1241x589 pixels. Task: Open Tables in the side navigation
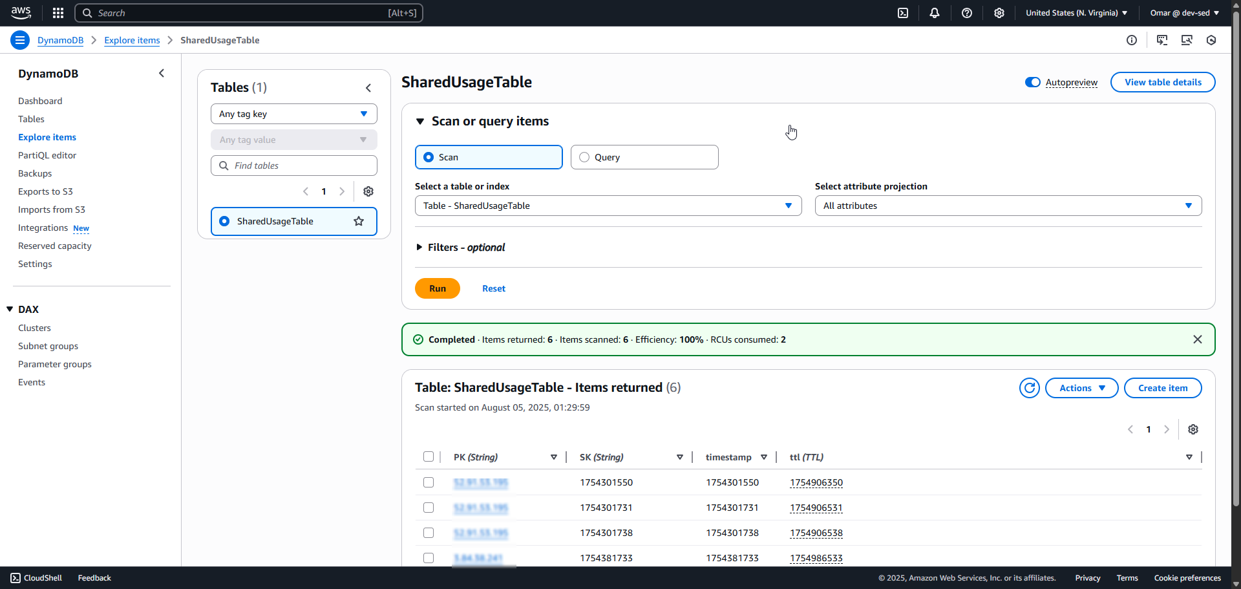pyautogui.click(x=31, y=119)
